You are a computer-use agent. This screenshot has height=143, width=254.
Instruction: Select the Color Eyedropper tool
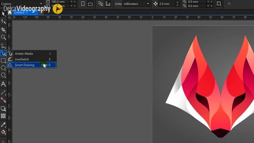coord(3,124)
